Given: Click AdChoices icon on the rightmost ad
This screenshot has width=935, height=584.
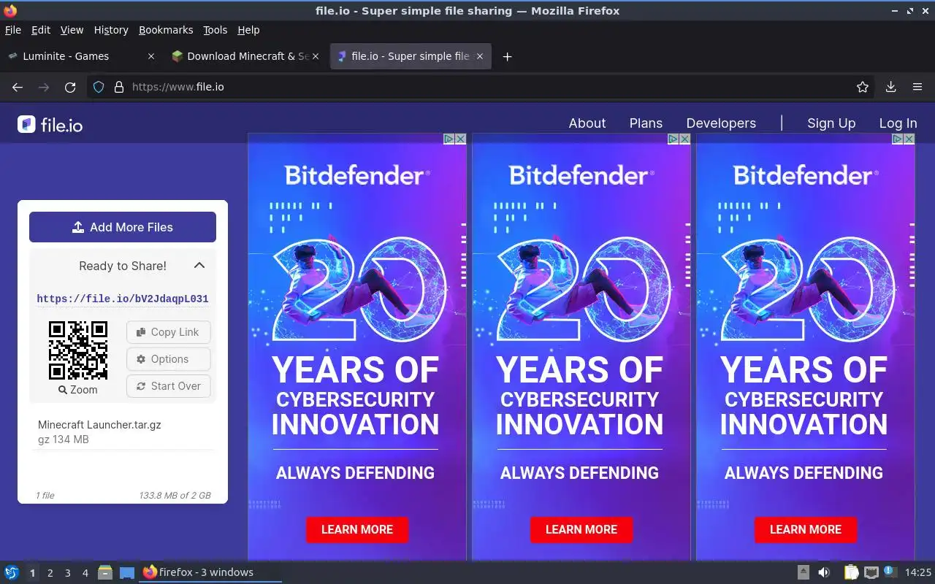Looking at the screenshot, I should [898, 139].
